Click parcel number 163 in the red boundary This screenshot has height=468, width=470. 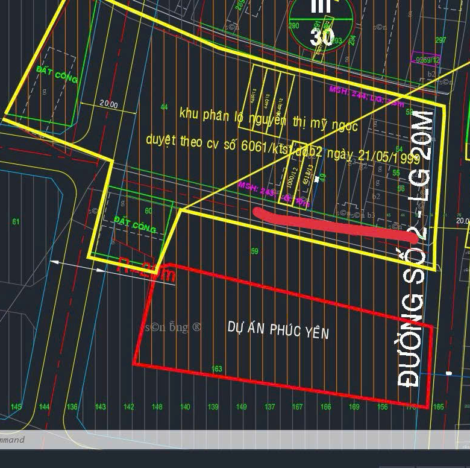coord(217,368)
